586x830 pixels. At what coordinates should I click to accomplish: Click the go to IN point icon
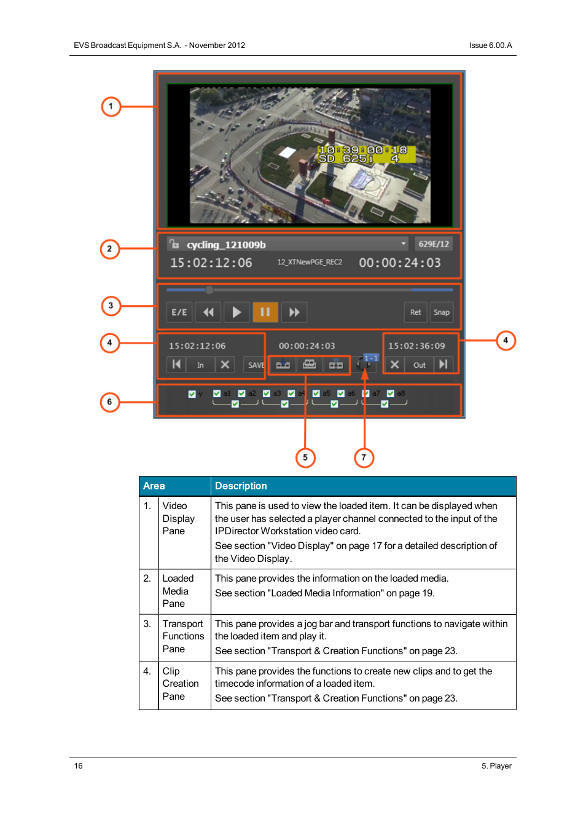coord(176,365)
